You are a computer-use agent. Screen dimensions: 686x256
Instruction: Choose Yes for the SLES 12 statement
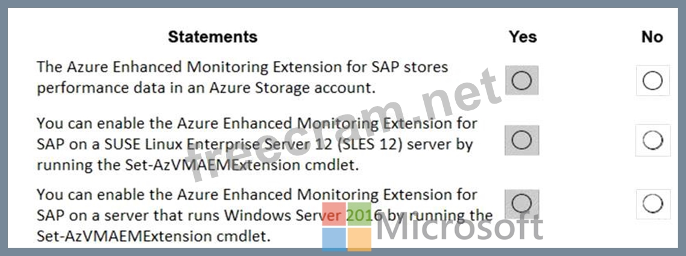[x=521, y=140]
